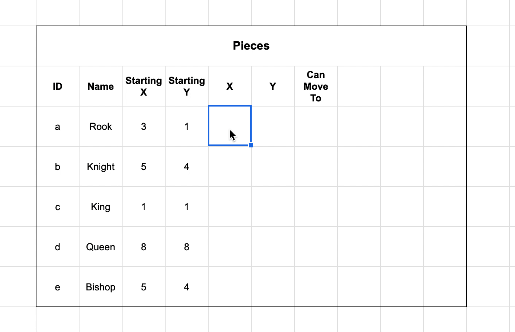Select the cell containing Rook

[x=101, y=127]
